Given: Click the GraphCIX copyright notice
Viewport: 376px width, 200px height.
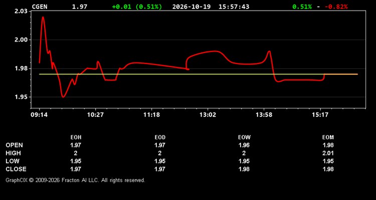Looking at the screenshot, I should [75, 180].
